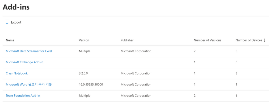Click the publisher cell in Microsoft Word row

tap(136, 84)
